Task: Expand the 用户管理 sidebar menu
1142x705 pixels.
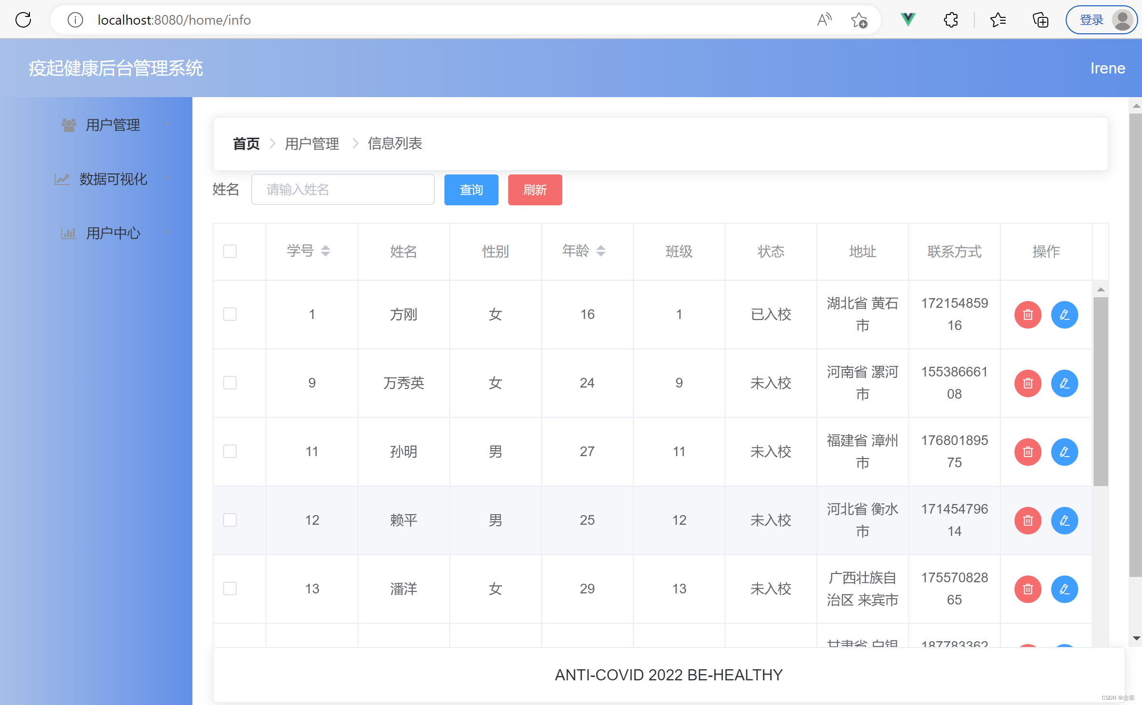Action: tap(113, 125)
